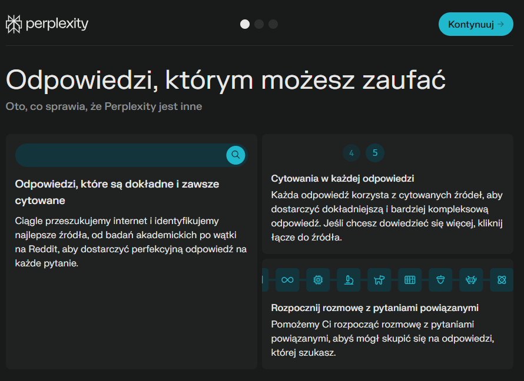Click the robot face icon
This screenshot has width=524, height=381.
471,280
